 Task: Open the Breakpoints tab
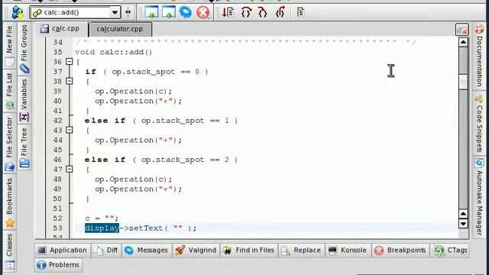400,251
